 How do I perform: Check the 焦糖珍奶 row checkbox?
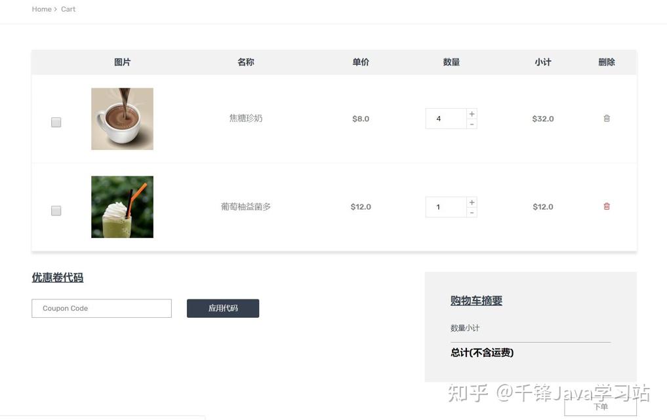point(56,123)
